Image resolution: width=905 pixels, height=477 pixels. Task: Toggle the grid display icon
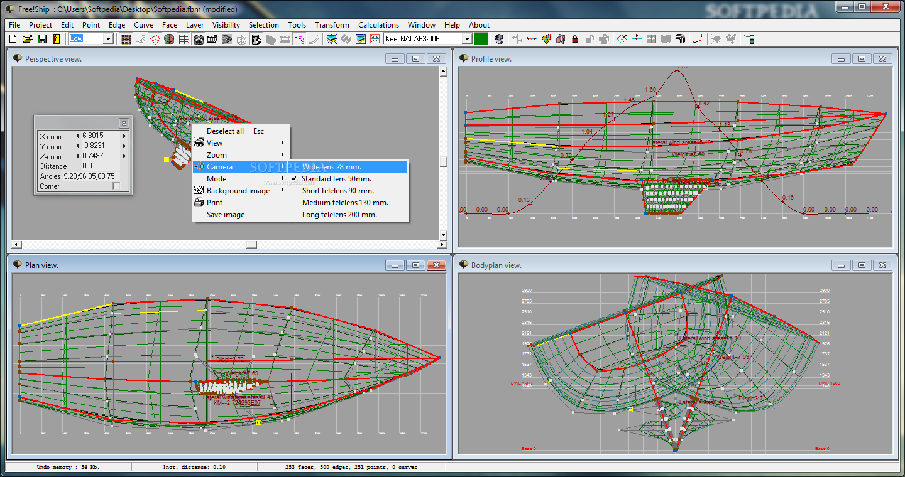click(184, 39)
